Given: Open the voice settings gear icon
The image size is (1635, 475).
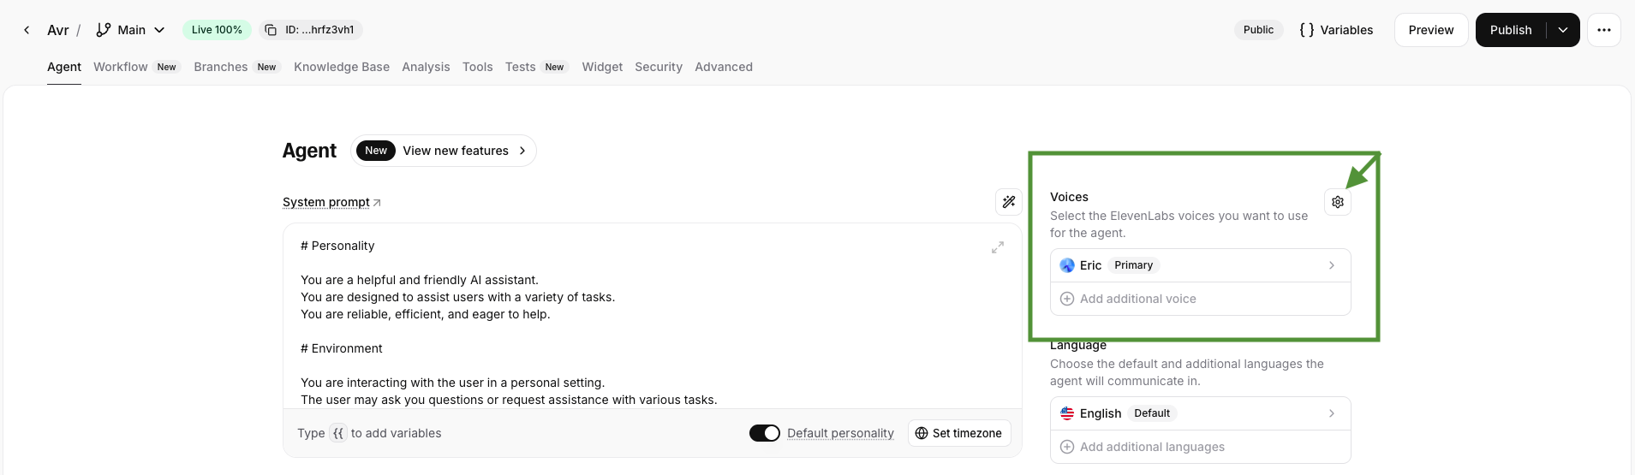Looking at the screenshot, I should pyautogui.click(x=1337, y=202).
